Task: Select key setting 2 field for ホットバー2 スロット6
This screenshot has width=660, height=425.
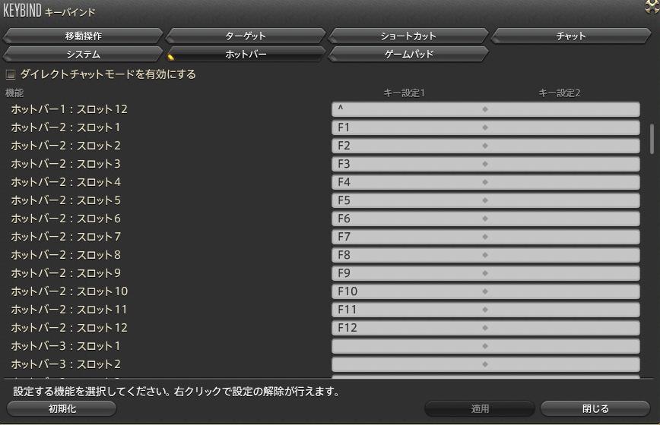Action: (563, 219)
